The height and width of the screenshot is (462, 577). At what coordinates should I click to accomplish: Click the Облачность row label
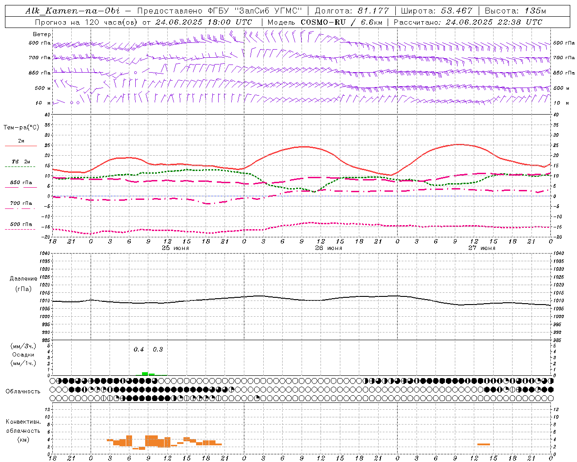click(23, 391)
